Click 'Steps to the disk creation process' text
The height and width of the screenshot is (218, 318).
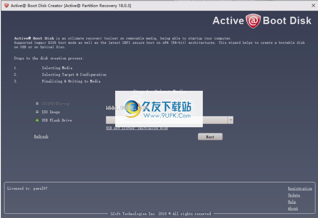click(x=49, y=59)
